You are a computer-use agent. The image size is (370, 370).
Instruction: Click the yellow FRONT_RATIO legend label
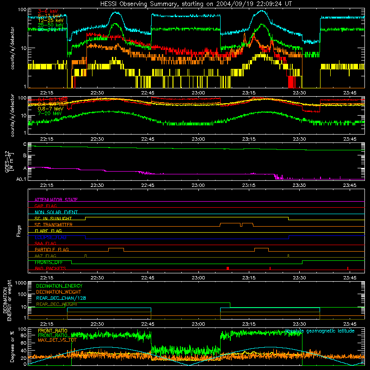[53, 331]
